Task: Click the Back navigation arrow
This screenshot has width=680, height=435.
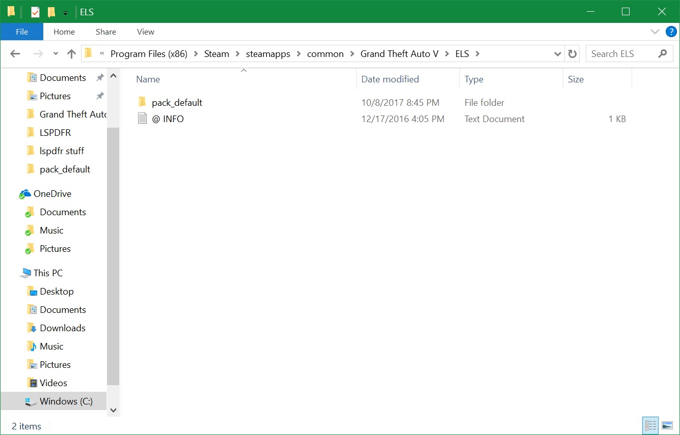Action: pos(15,54)
